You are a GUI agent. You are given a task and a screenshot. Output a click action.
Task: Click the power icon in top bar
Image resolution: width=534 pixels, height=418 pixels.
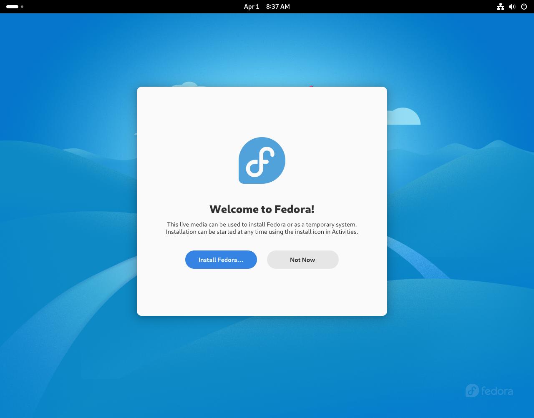(524, 7)
